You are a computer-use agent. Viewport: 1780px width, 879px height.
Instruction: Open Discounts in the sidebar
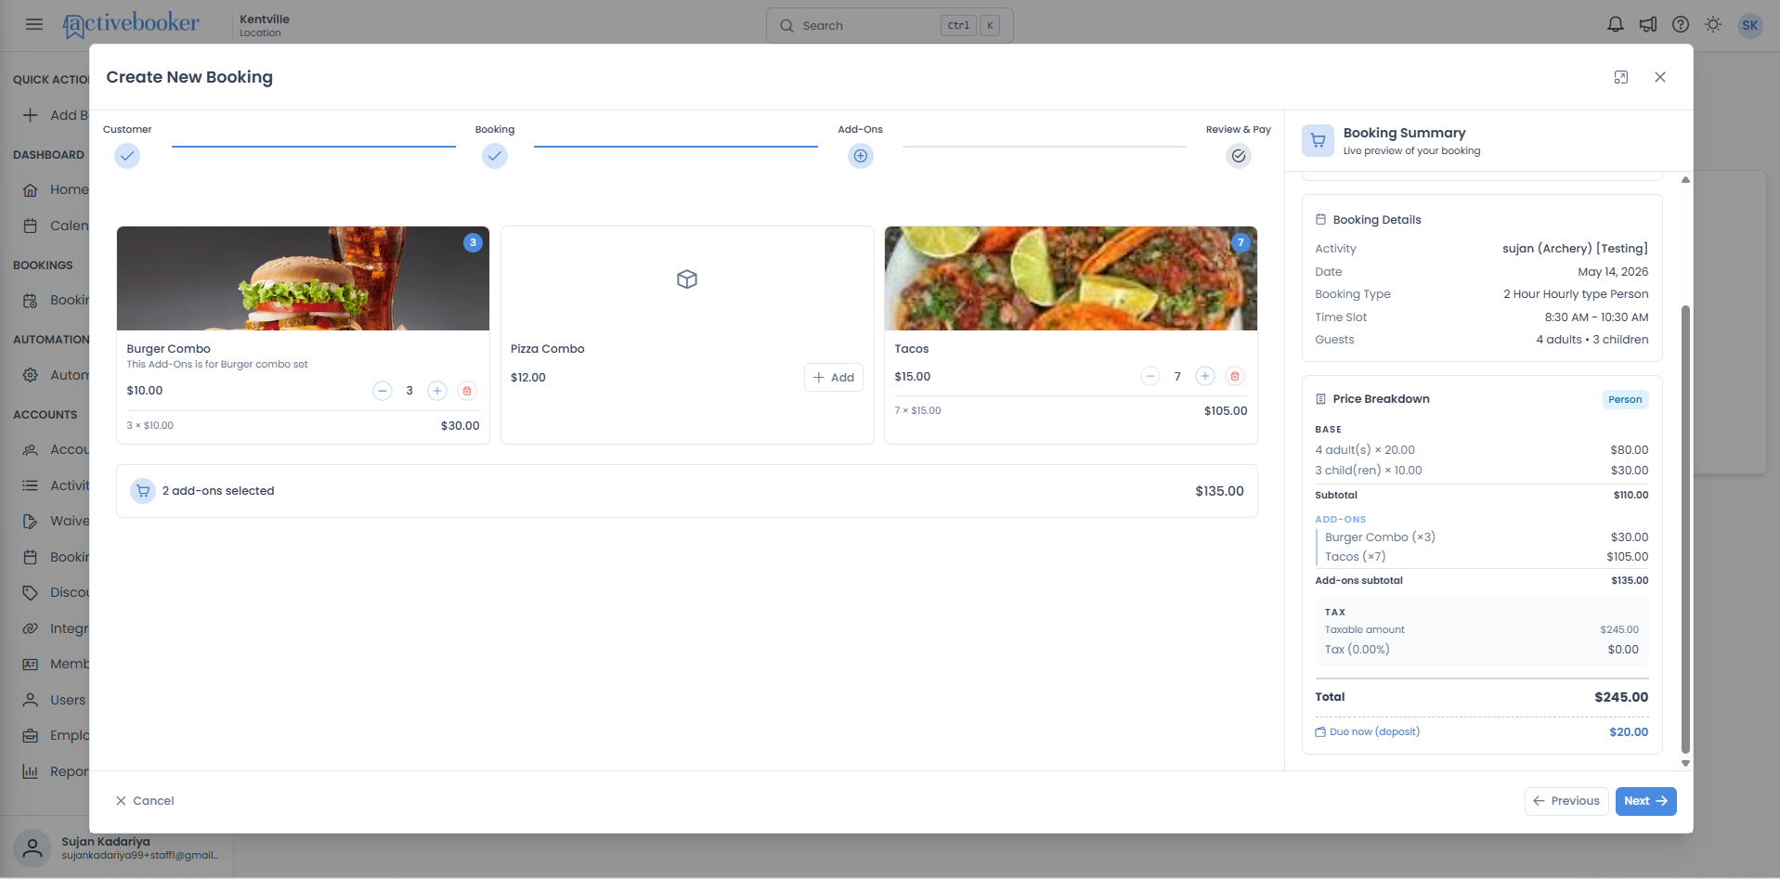[56, 592]
